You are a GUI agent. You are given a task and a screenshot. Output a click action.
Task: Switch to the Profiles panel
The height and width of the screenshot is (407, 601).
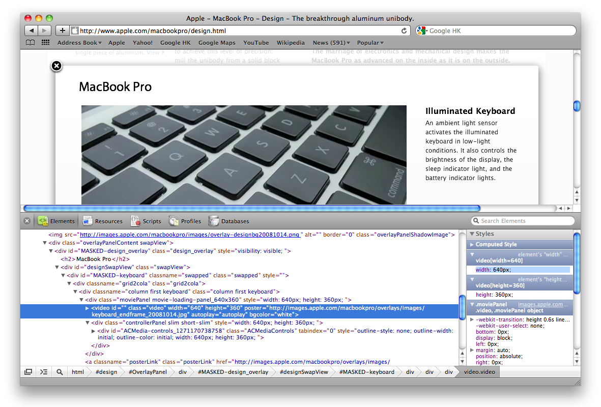click(185, 221)
